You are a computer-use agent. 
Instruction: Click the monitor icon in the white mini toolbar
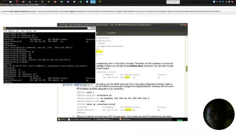pyautogui.click(x=178, y=2)
